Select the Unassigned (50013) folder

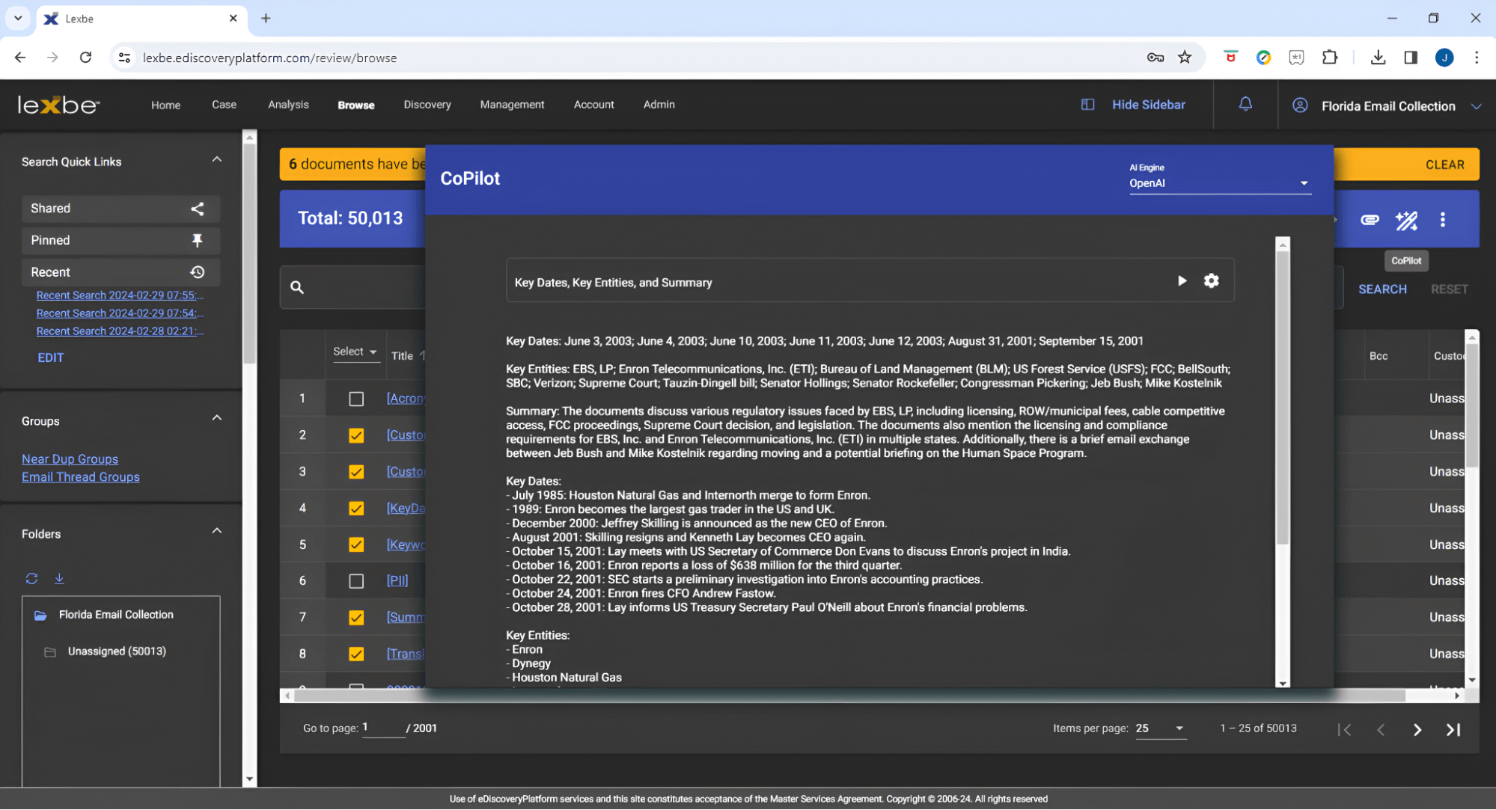117,652
